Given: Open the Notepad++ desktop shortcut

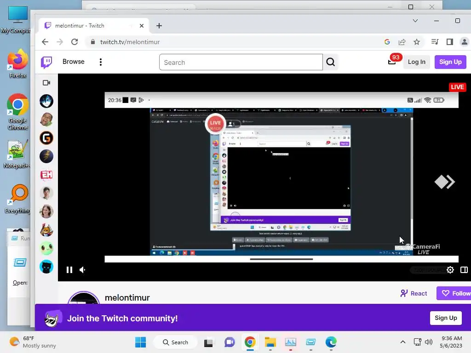Looking at the screenshot, I should pos(17,154).
